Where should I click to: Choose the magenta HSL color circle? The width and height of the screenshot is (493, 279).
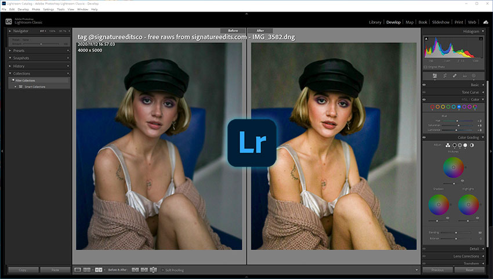point(470,107)
